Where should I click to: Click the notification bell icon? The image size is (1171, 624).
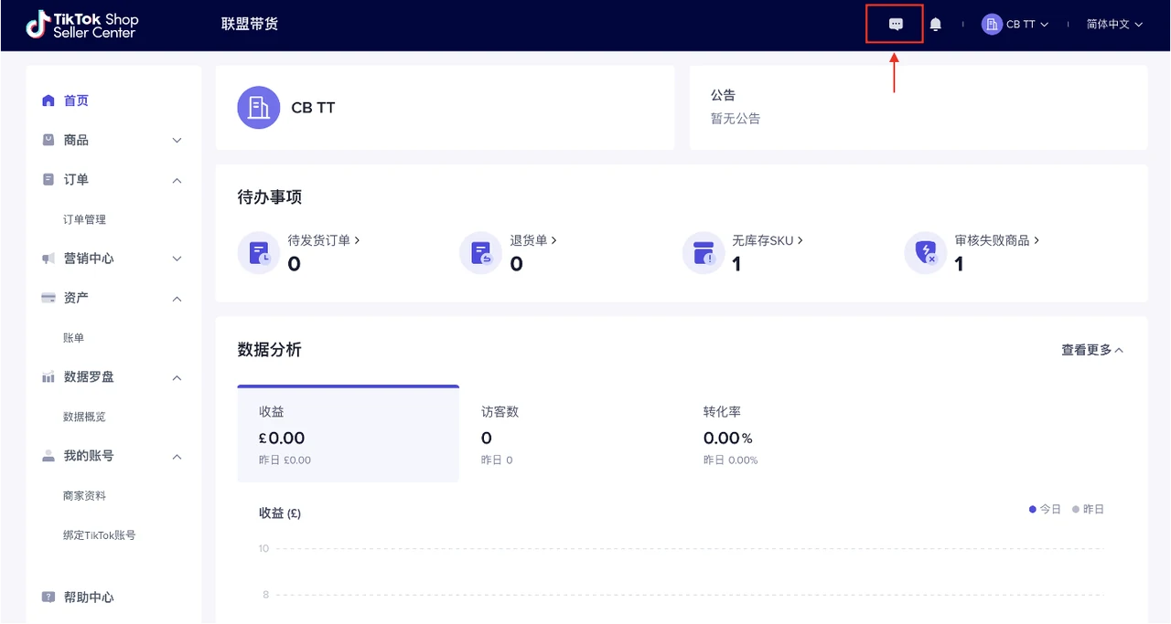click(935, 25)
